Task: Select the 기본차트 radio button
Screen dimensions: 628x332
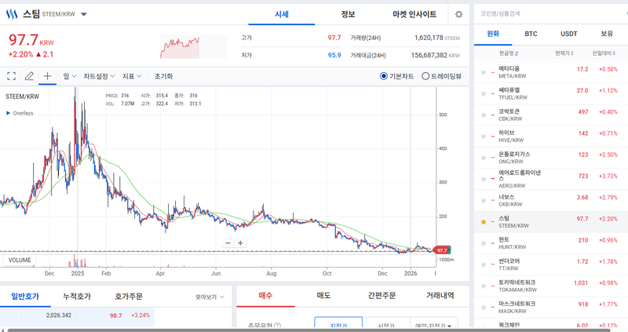Action: pos(383,76)
